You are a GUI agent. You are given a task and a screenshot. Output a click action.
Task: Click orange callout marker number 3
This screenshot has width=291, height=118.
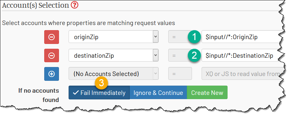coord(102,83)
